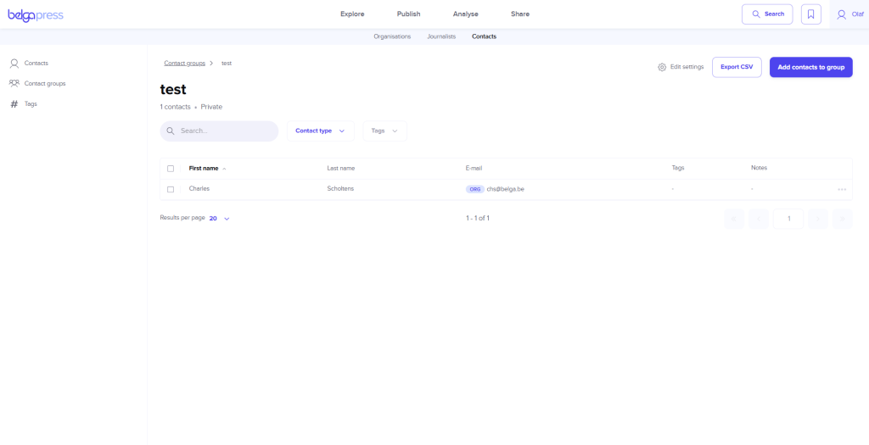Click the Contacts person icon in sidebar
This screenshot has width=869, height=445.
pos(14,63)
